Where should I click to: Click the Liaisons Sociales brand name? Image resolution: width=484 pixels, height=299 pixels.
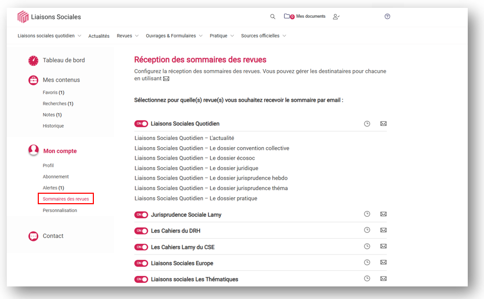click(56, 17)
